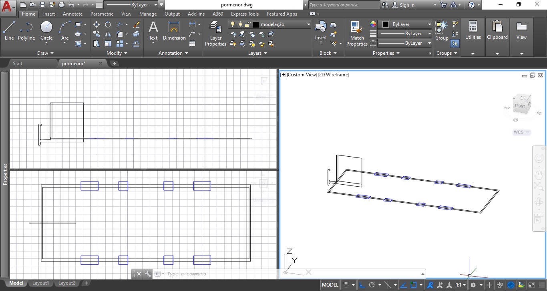Expand the Draw panel

[45, 53]
